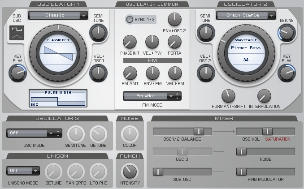Click the Porta knob in Oscillator Common
This screenshot has width=304, height=189.
click(x=174, y=42)
